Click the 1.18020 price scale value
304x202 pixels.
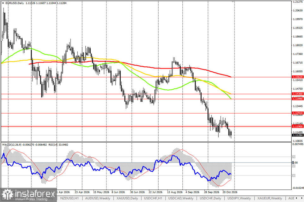coord(298,45)
